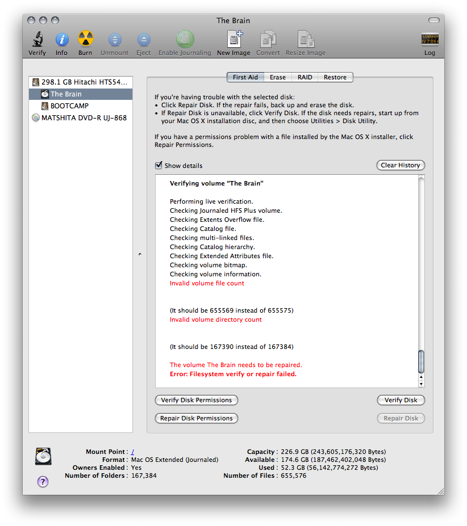Image resolution: width=467 pixels, height=526 pixels.
Task: Click Verify Disk Permissions button
Action: point(196,400)
